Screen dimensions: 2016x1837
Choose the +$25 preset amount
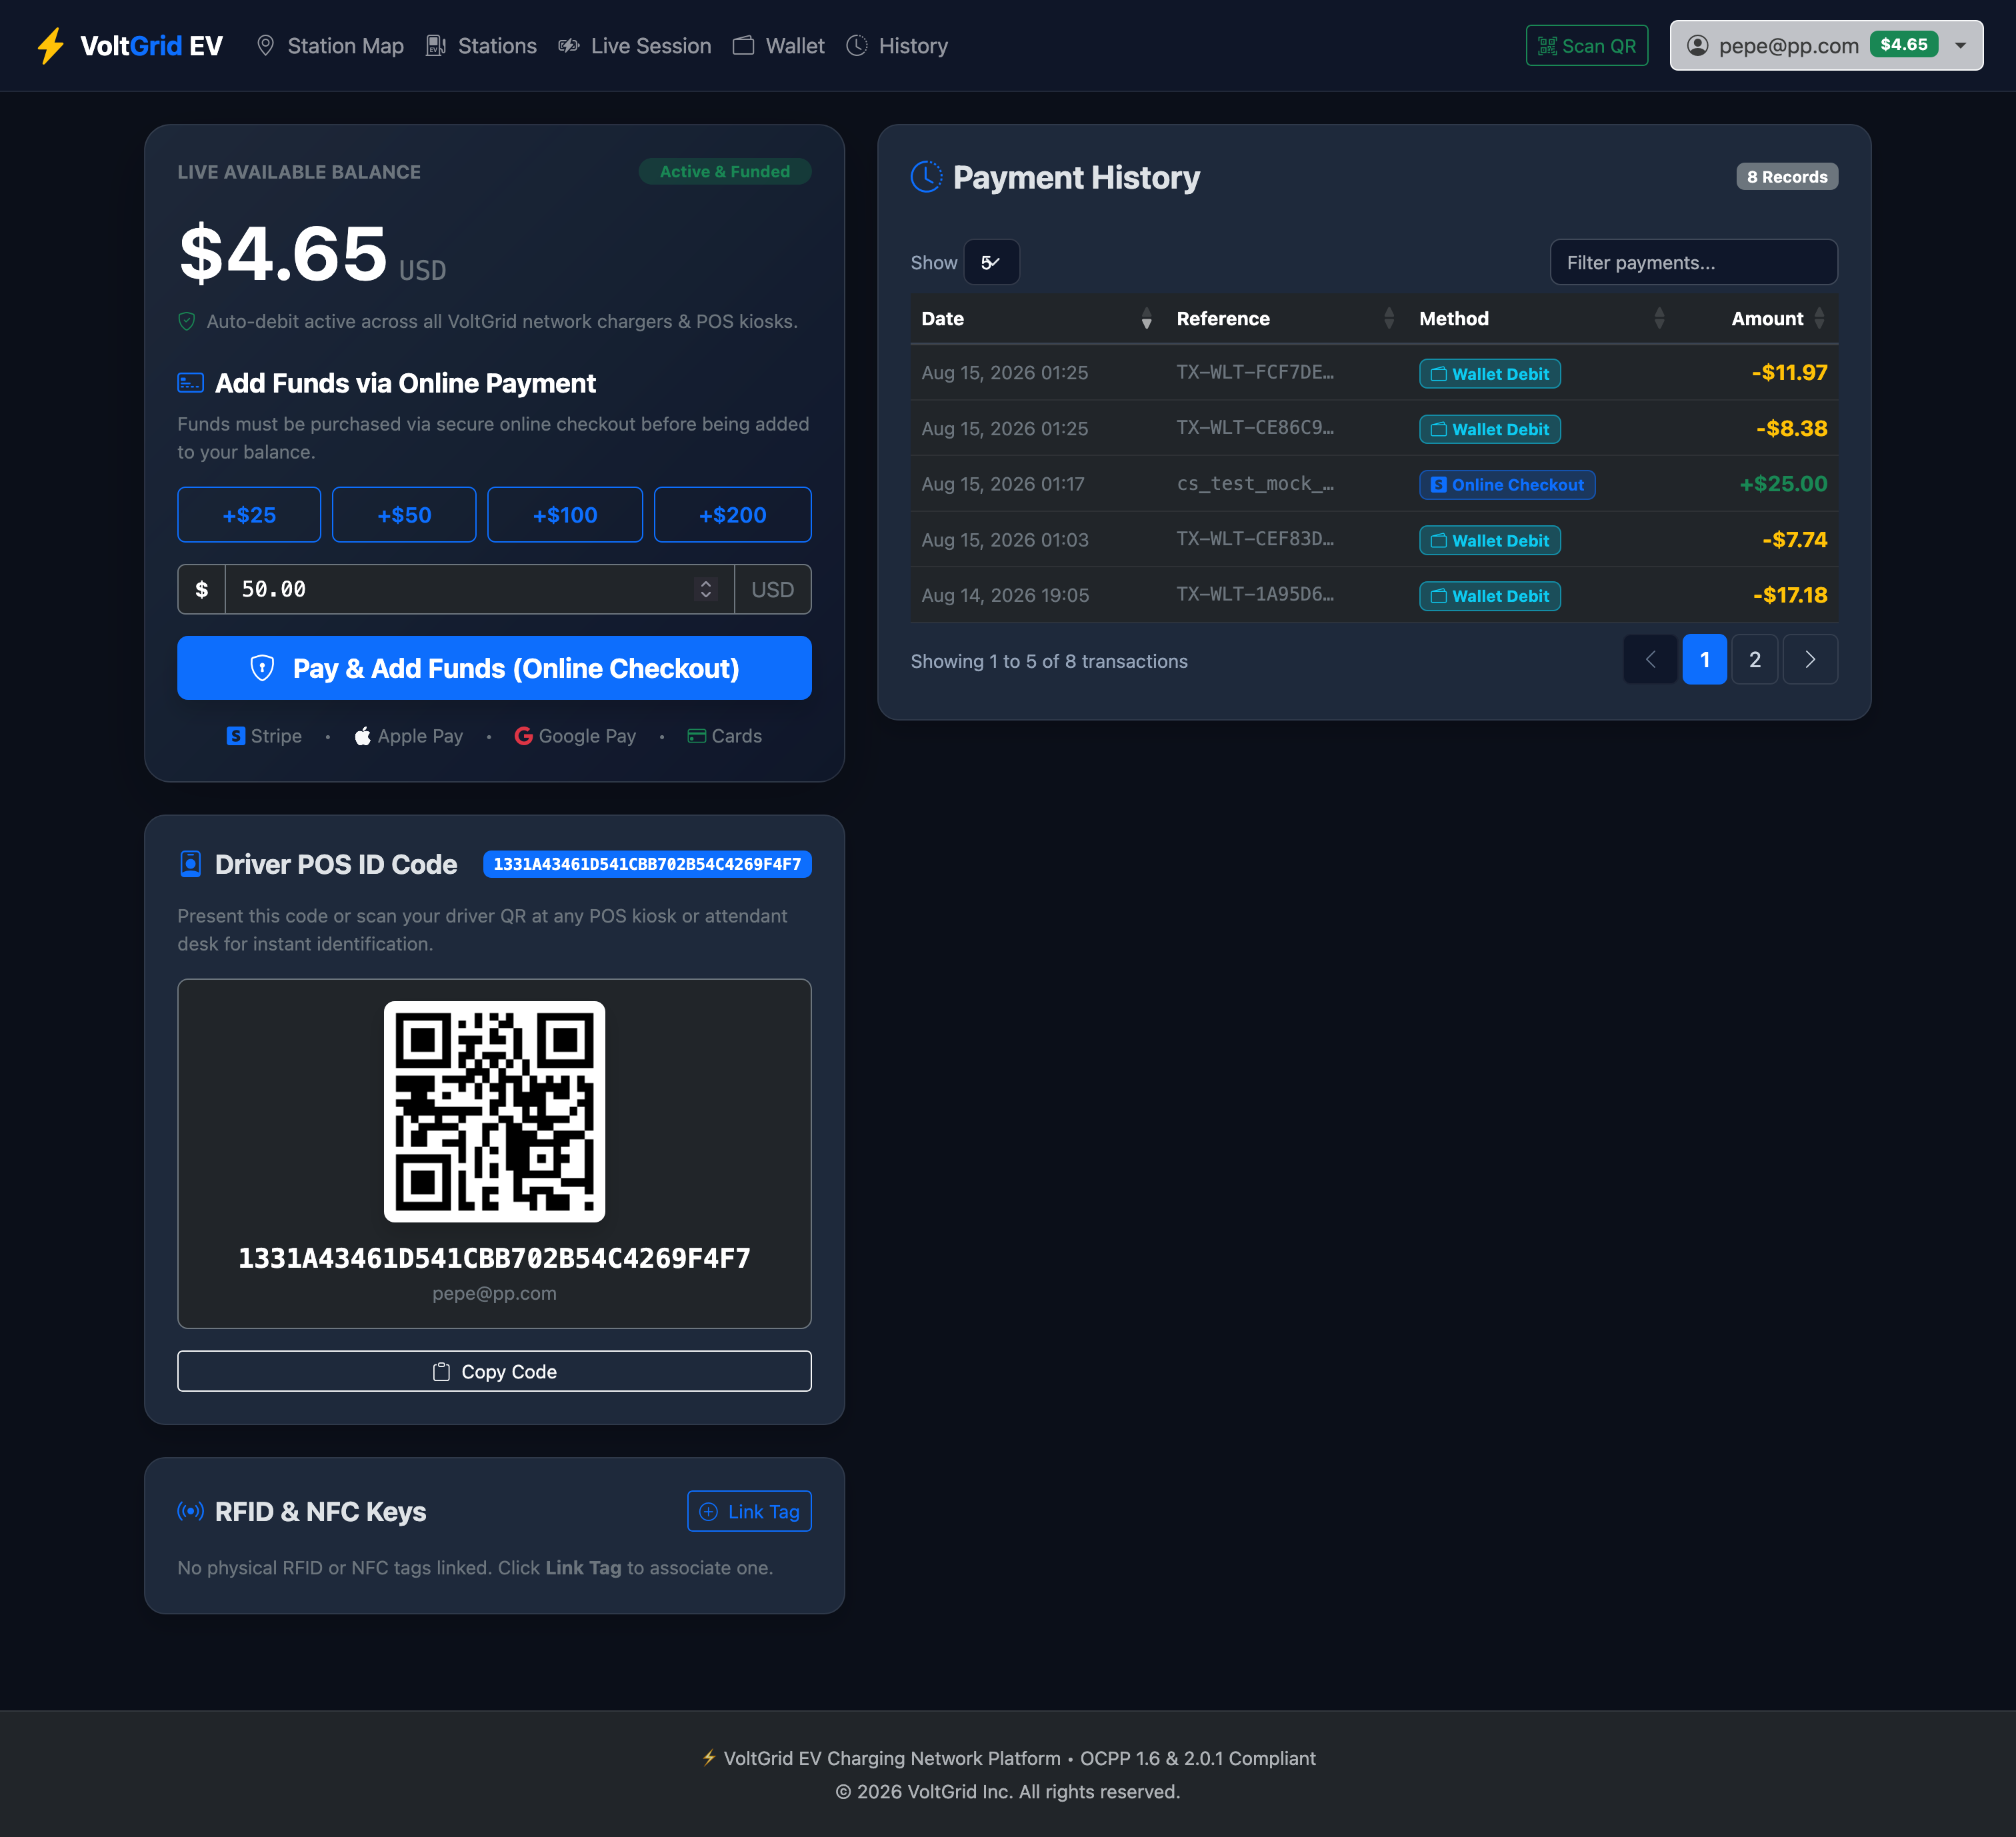pos(249,515)
